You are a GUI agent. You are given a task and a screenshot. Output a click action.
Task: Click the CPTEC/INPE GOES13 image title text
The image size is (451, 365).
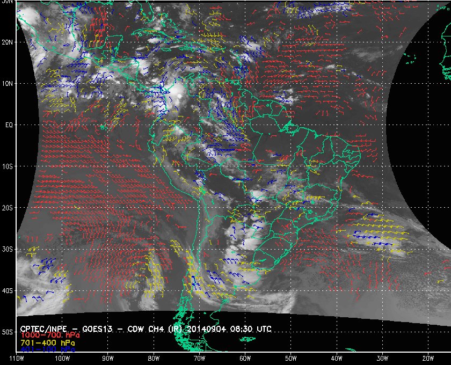click(146, 328)
